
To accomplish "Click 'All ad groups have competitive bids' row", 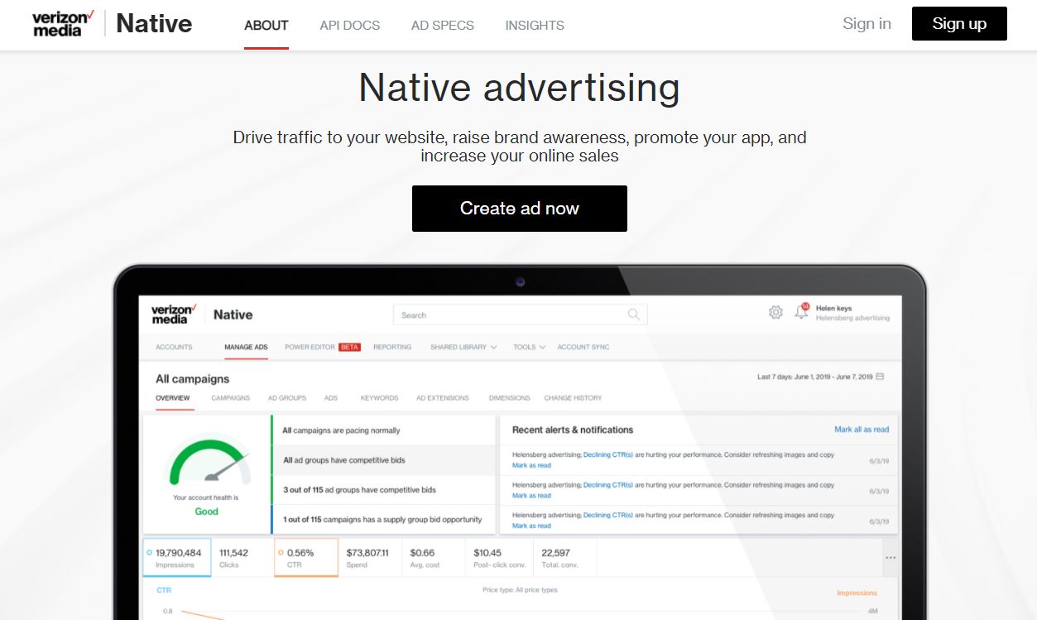I will 383,460.
